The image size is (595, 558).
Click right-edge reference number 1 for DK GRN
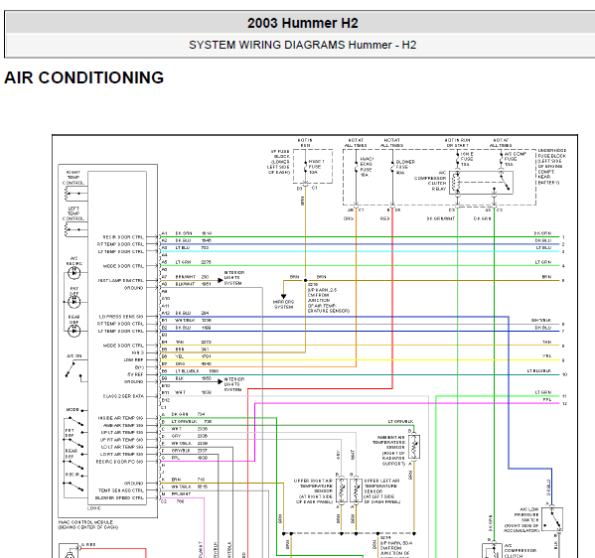tap(563, 237)
